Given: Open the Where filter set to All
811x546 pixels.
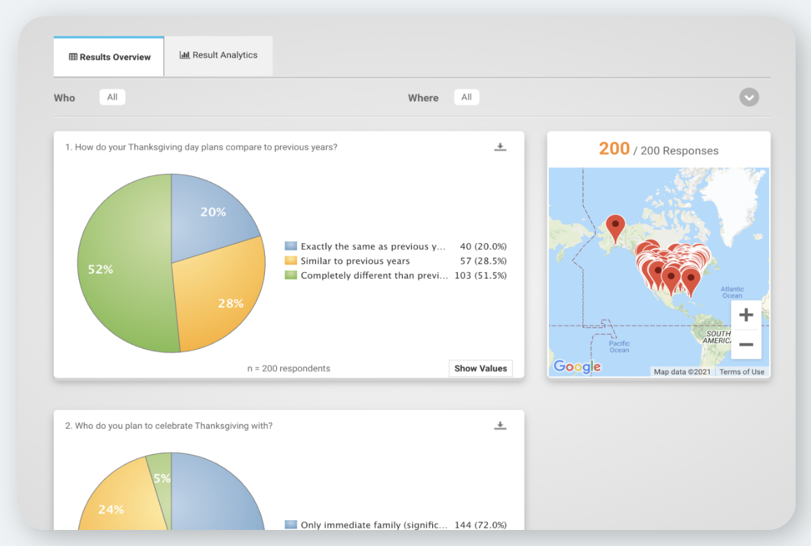Looking at the screenshot, I should 466,97.
